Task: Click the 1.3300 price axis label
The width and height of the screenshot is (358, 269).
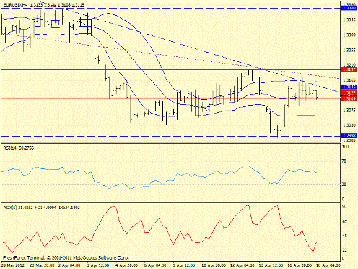Action: pos(349,35)
